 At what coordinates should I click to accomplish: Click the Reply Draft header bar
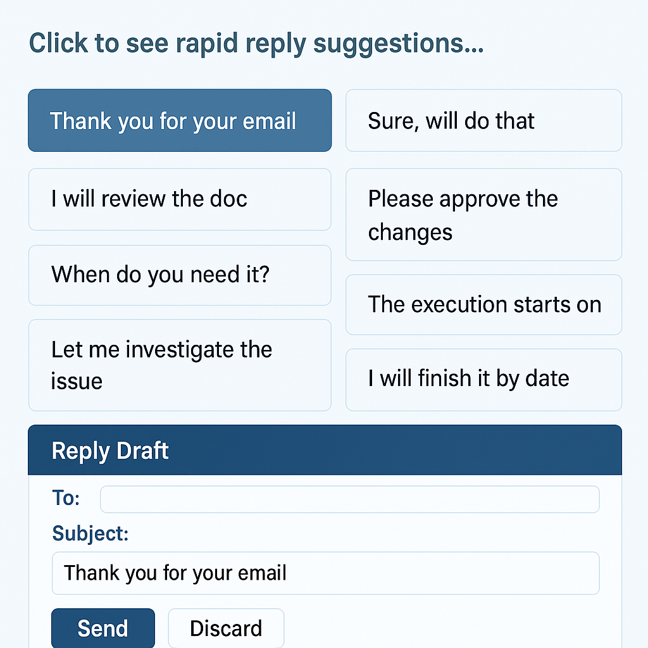324,450
